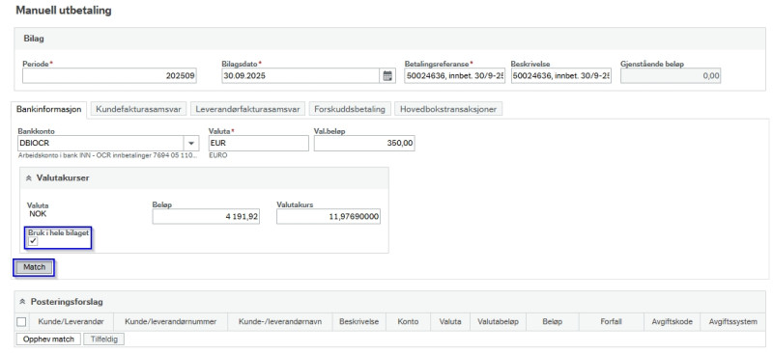This screenshot has width=773, height=353.
Task: Edit the Betalingsreferanse field
Action: point(454,76)
